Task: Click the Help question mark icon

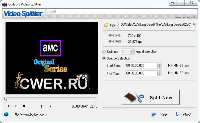Action: [x=153, y=114]
